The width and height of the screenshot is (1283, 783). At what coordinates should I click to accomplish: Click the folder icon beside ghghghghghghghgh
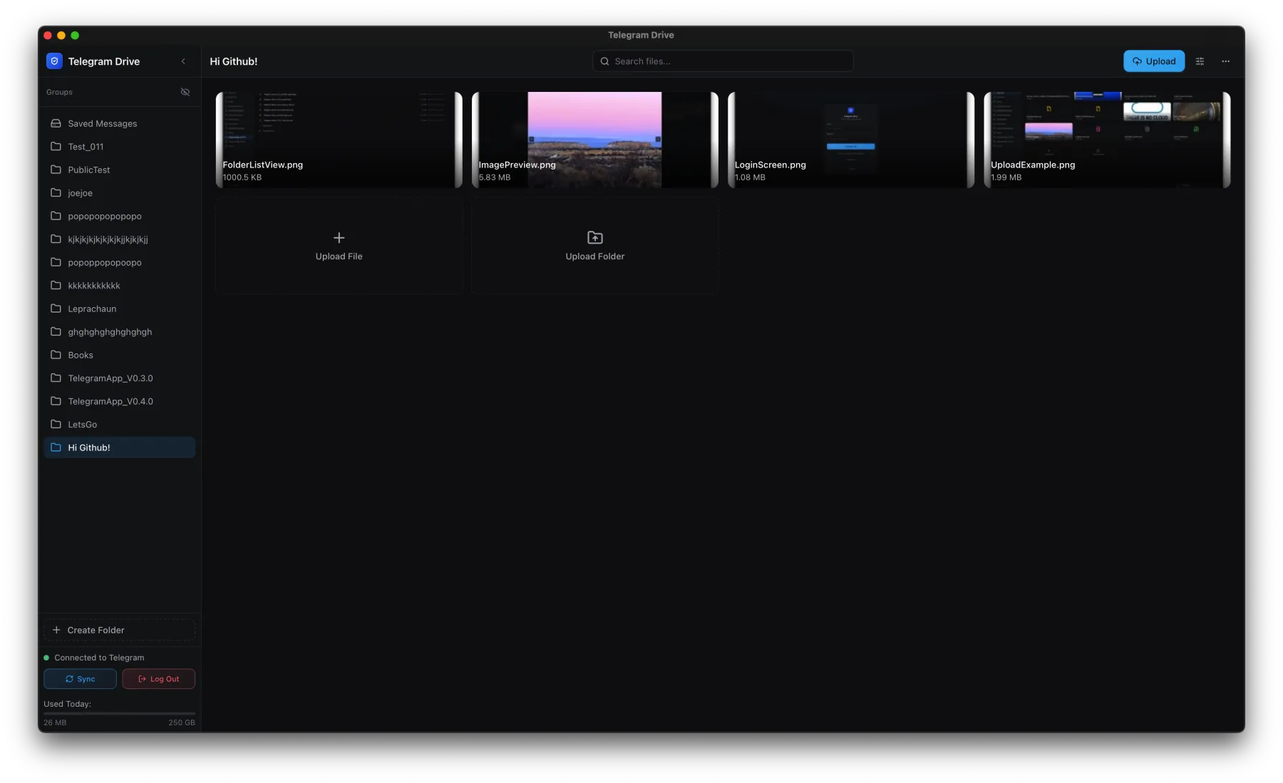pos(56,331)
